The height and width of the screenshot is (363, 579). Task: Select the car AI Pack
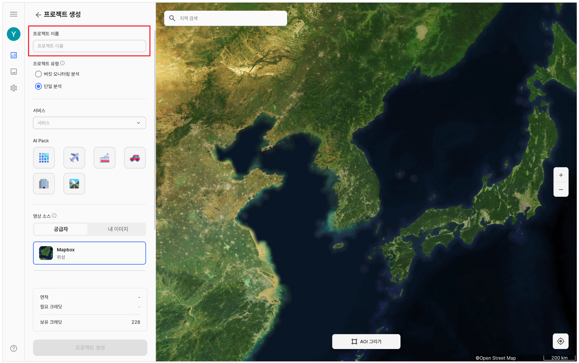click(x=135, y=158)
